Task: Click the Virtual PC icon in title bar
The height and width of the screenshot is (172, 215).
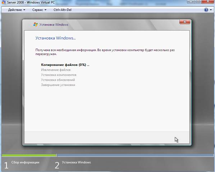Action: pyautogui.click(x=3, y=2)
